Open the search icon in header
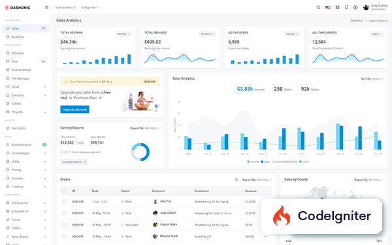392x245 pixels. (x=319, y=7)
